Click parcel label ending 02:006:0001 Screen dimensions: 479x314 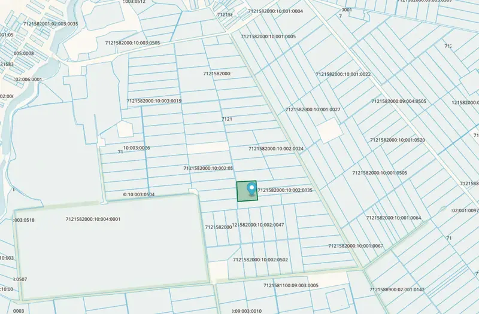coord(28,80)
